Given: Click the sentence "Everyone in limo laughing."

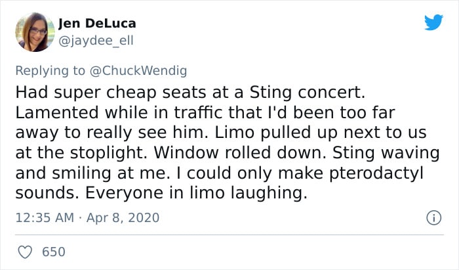Looking at the screenshot, I should coord(197,193).
